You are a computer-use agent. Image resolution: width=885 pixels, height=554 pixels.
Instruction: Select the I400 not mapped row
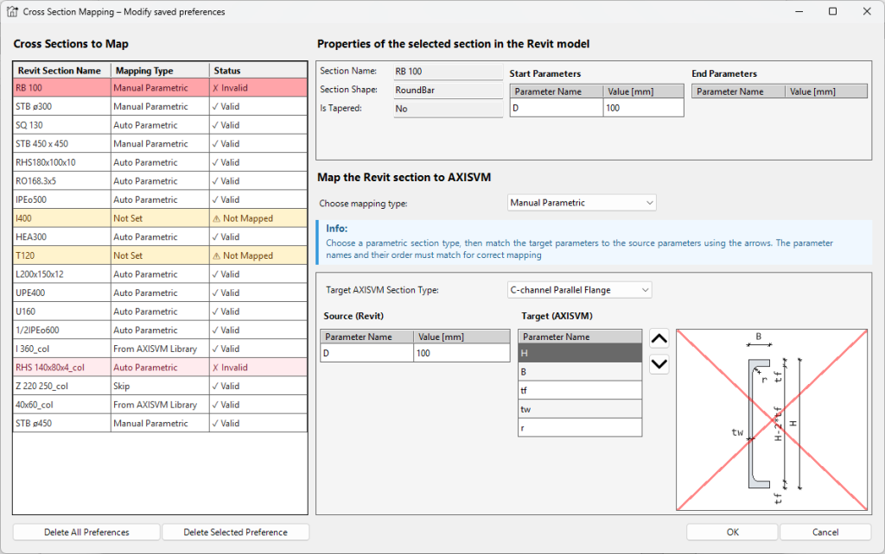pyautogui.click(x=160, y=218)
